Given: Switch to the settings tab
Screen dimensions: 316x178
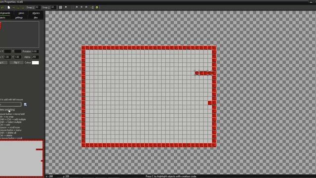Looking at the screenshot, I should 19,18.
